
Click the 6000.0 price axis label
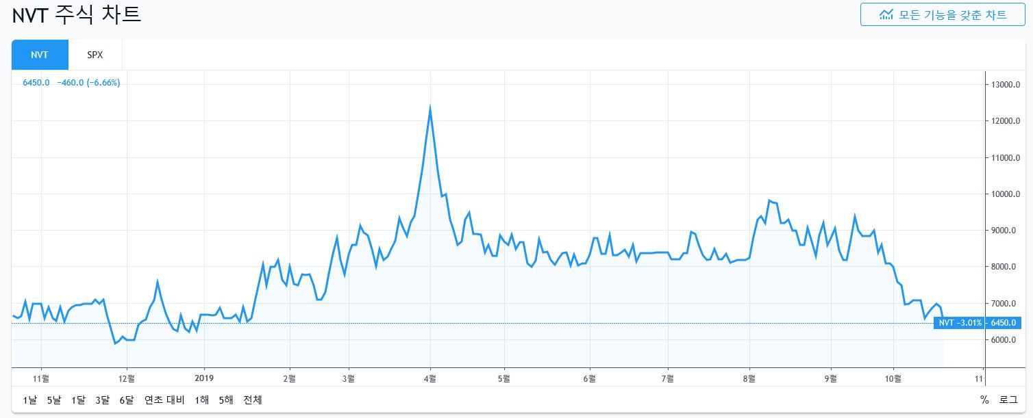pyautogui.click(x=1004, y=340)
